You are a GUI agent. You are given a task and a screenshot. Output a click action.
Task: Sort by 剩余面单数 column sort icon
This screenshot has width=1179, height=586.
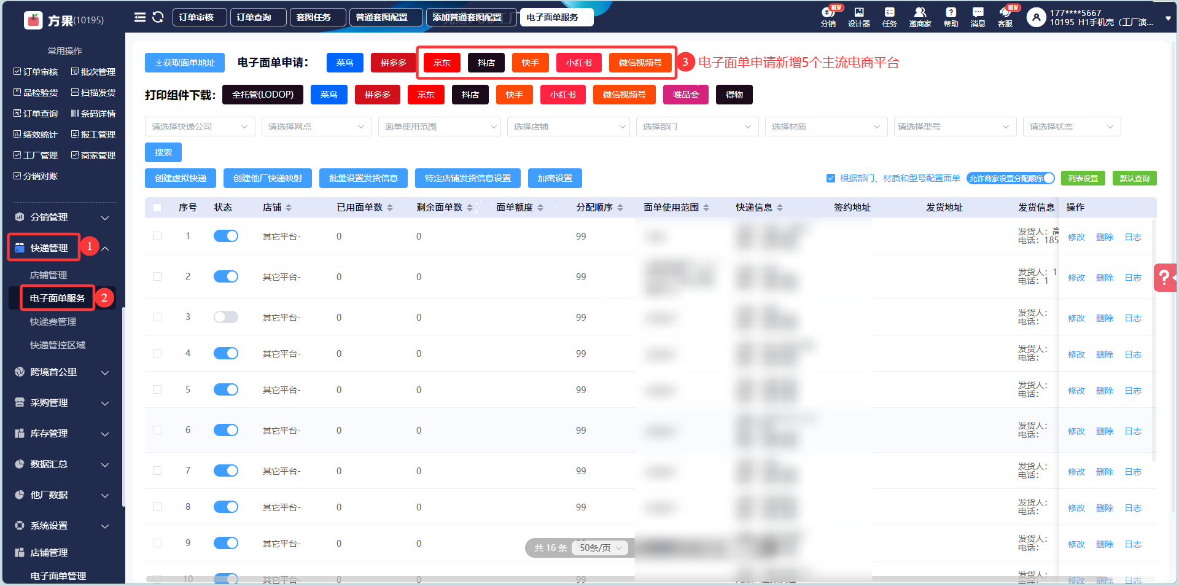[470, 208]
